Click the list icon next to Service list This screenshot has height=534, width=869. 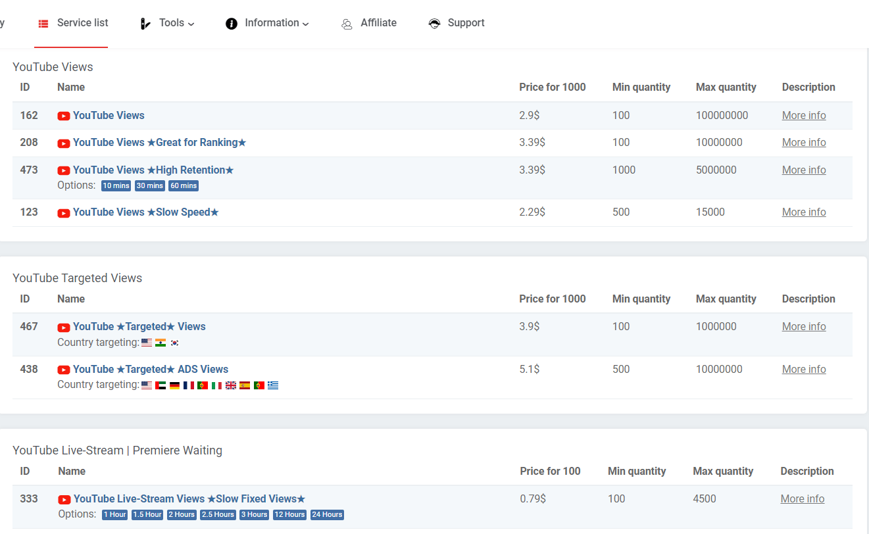tap(43, 22)
